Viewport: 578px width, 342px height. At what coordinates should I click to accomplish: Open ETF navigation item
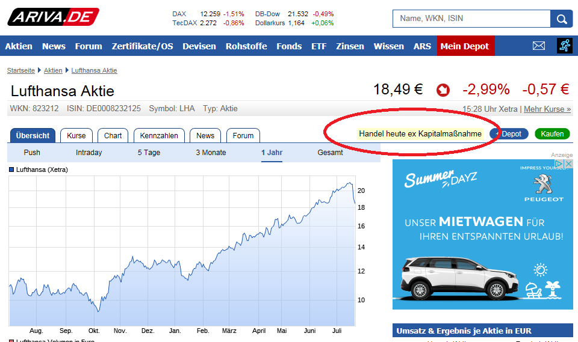pyautogui.click(x=319, y=46)
